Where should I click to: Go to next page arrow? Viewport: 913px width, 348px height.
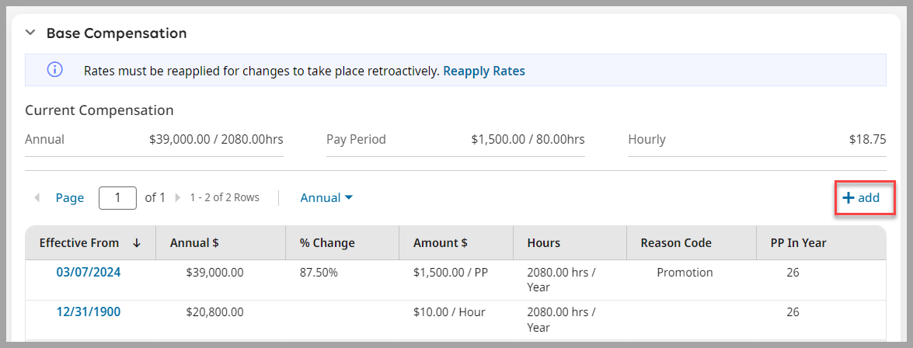(x=177, y=198)
